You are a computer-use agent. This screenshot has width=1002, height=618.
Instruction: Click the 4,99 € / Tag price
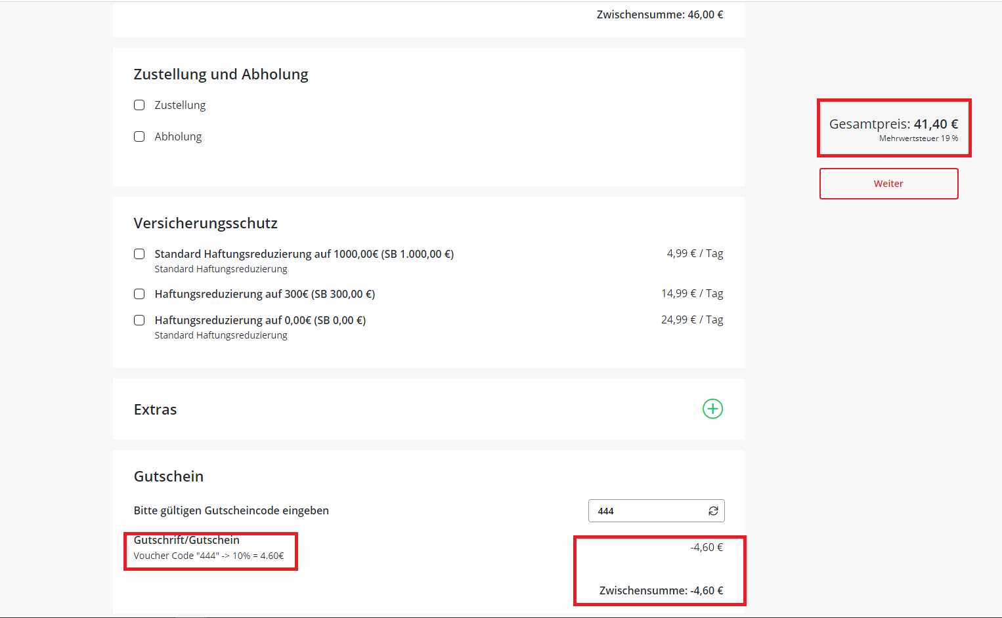[695, 253]
